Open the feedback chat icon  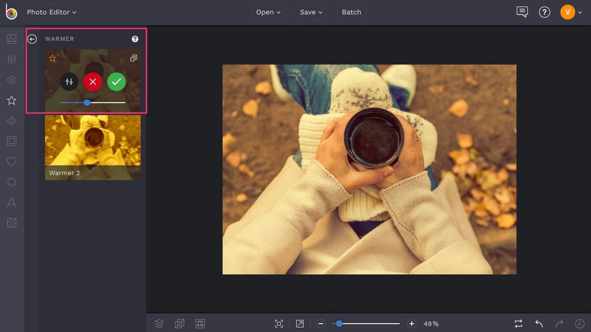[x=522, y=12]
